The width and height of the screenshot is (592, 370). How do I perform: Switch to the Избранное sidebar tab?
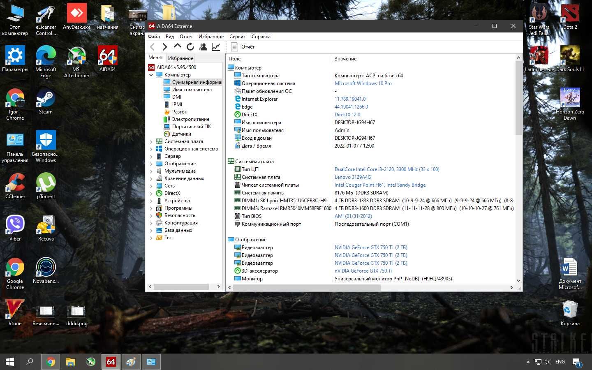pyautogui.click(x=180, y=58)
